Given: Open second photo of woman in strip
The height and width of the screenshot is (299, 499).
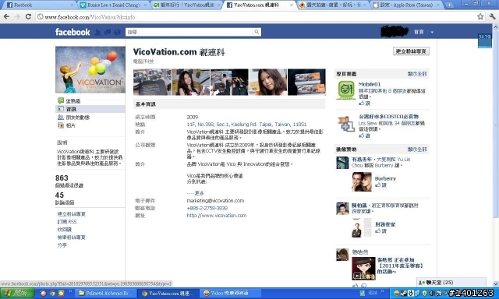Looking at the screenshot, I should point(190,83).
